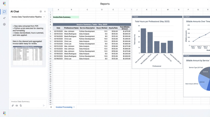This screenshot has width=210, height=117.
Task: Select column P header
Action: (x=188, y=10)
